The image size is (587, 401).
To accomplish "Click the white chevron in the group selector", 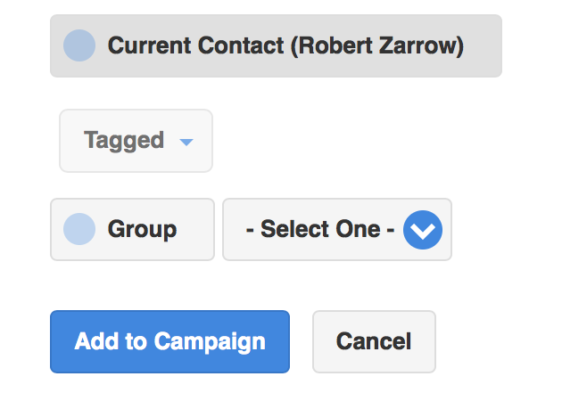I will pyautogui.click(x=423, y=231).
